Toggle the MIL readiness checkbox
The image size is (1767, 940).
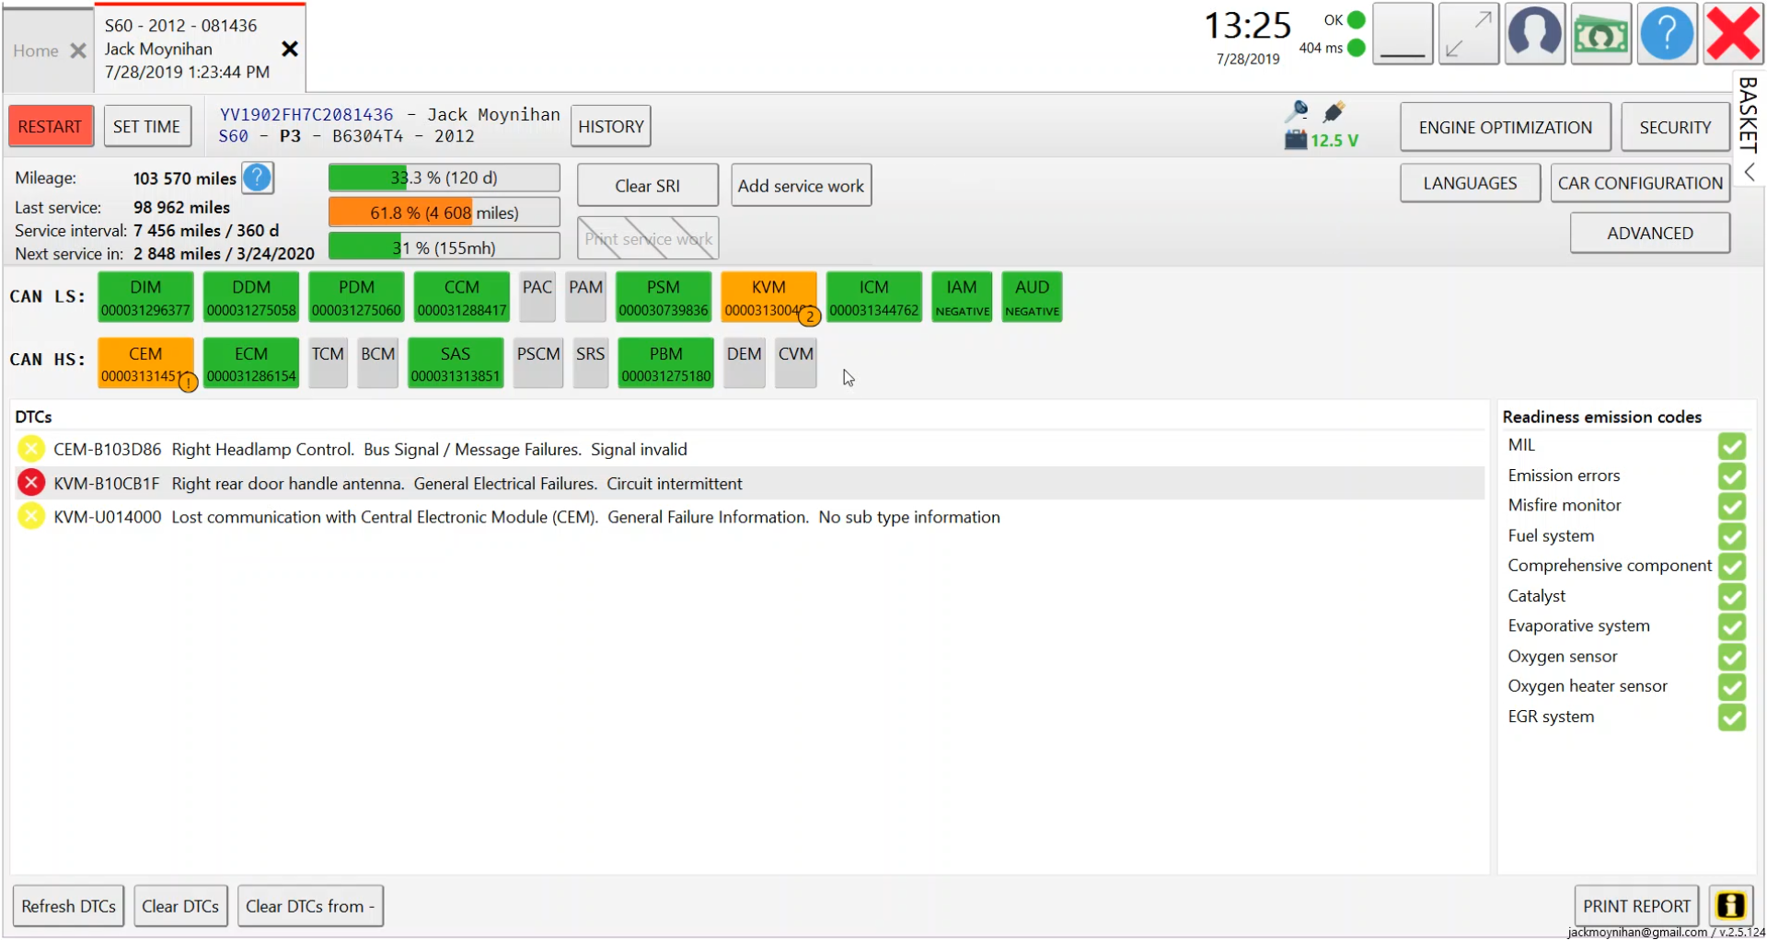point(1731,446)
